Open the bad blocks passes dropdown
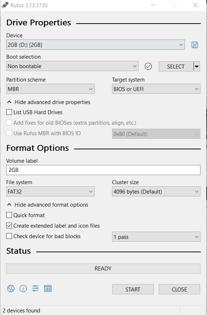 click(x=156, y=237)
